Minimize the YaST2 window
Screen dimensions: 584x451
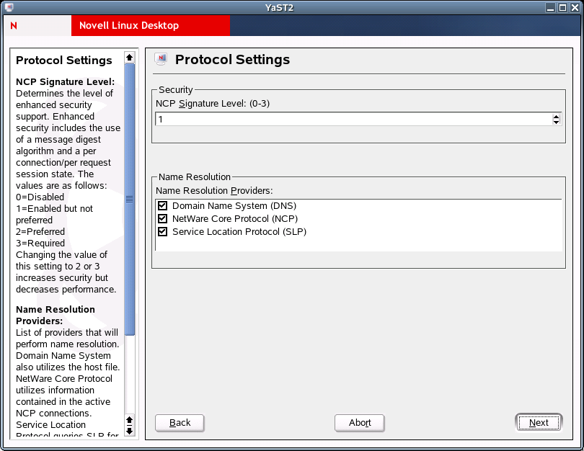coord(551,7)
